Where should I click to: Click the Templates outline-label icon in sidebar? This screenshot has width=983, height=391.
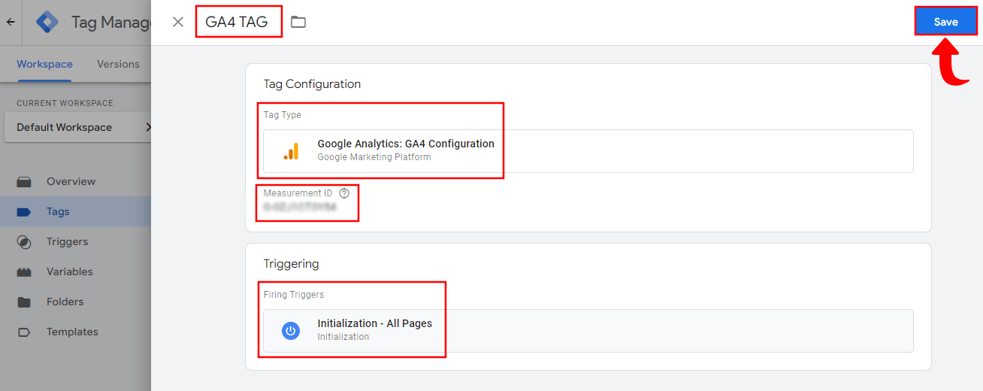pos(24,332)
